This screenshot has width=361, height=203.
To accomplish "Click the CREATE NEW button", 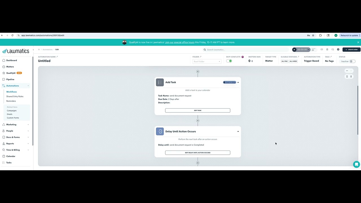I will 351,50.
